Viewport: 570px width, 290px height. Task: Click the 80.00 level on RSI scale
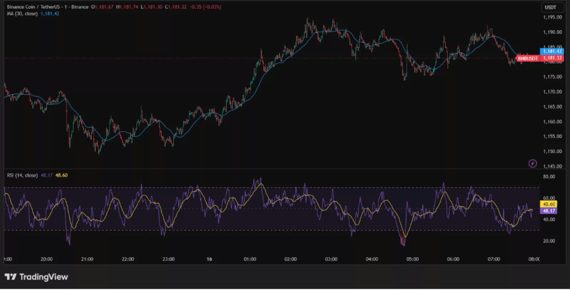click(x=548, y=177)
